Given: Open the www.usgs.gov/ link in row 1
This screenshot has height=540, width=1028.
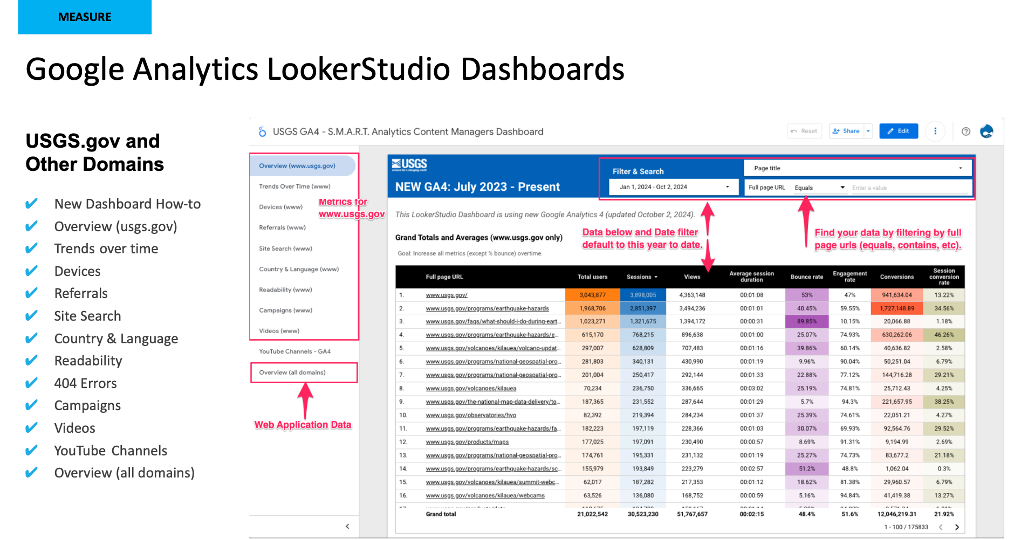Looking at the screenshot, I should point(446,295).
